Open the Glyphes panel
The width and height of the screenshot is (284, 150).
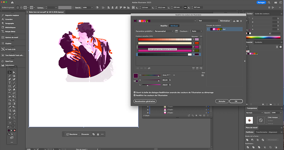tap(8, 44)
